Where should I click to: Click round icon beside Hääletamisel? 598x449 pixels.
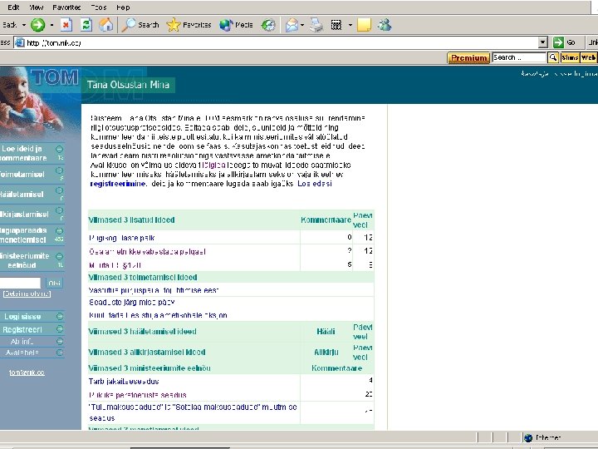click(x=60, y=190)
